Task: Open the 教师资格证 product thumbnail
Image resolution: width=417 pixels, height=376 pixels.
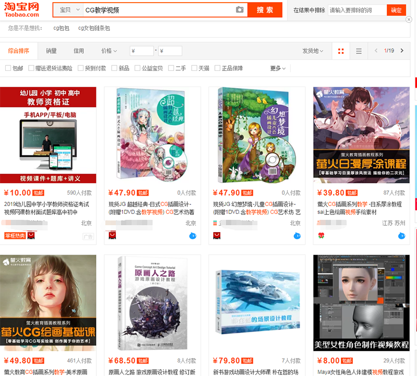Action: [48, 135]
